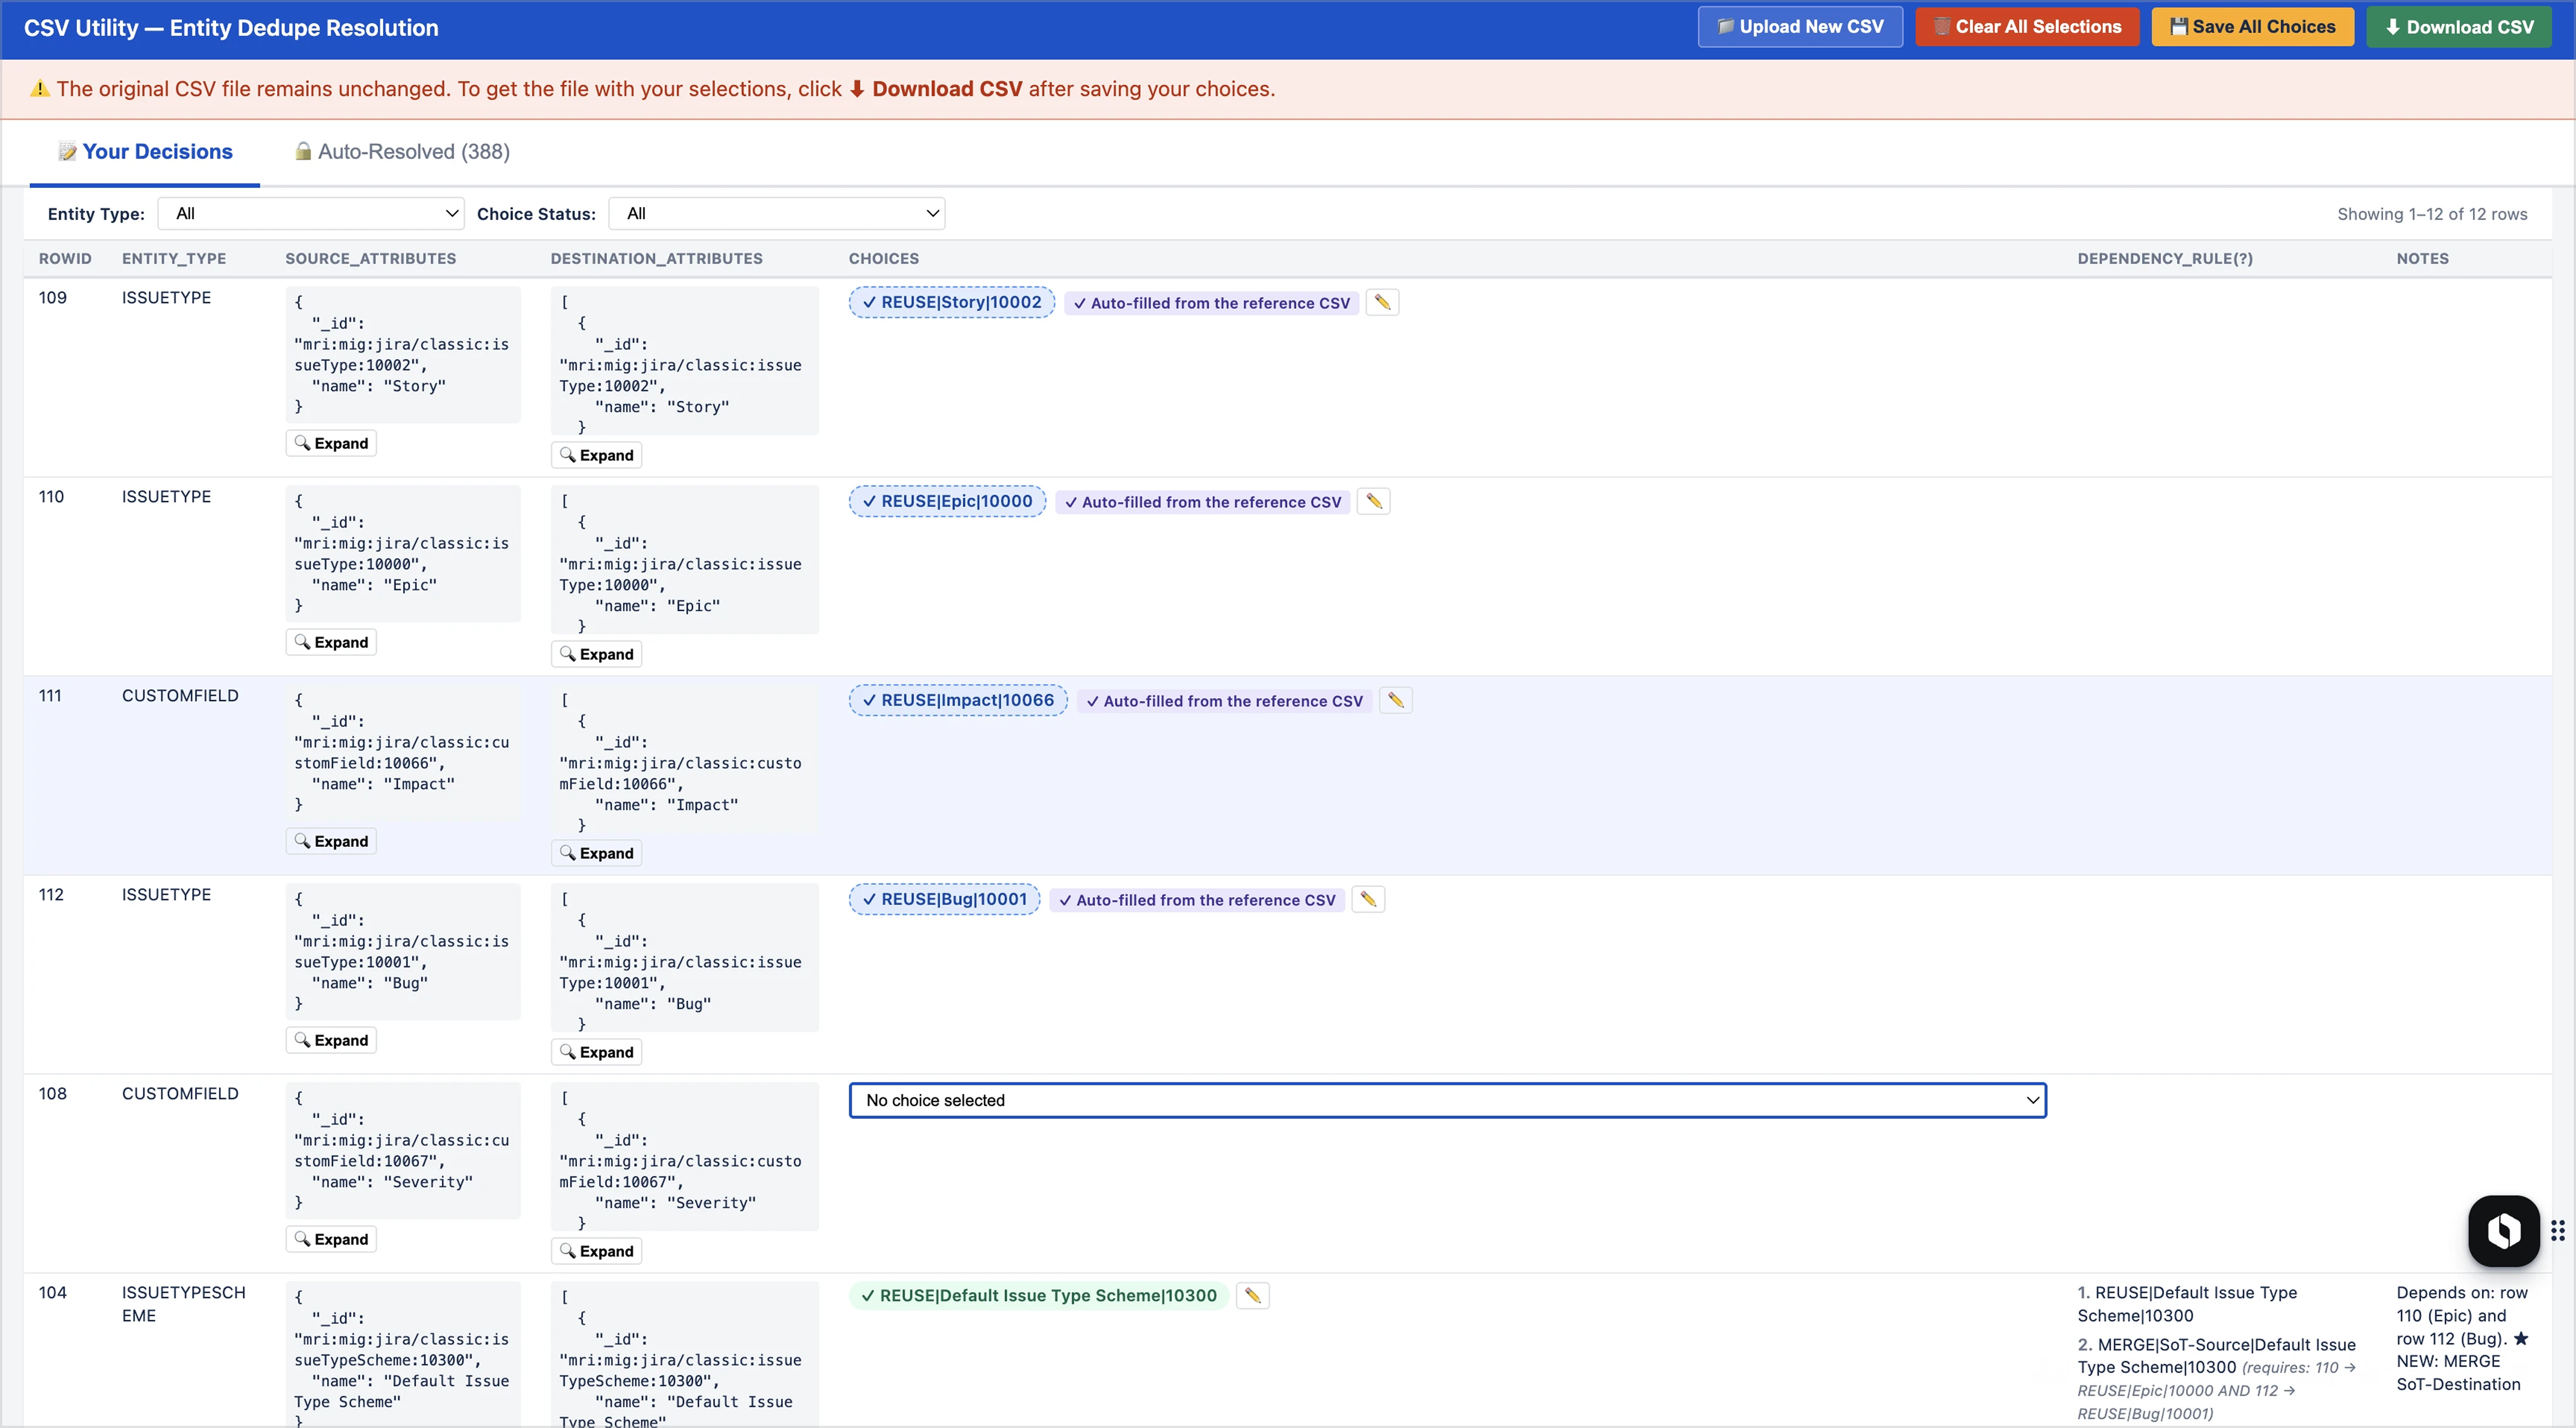Open the Auto-Resolved (388) tab
2576x1428 pixels.
point(402,152)
